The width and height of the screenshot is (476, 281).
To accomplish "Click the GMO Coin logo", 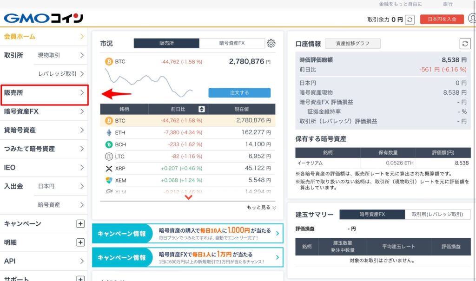I will pyautogui.click(x=43, y=18).
